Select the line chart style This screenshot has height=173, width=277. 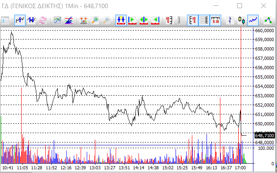click(253, 20)
